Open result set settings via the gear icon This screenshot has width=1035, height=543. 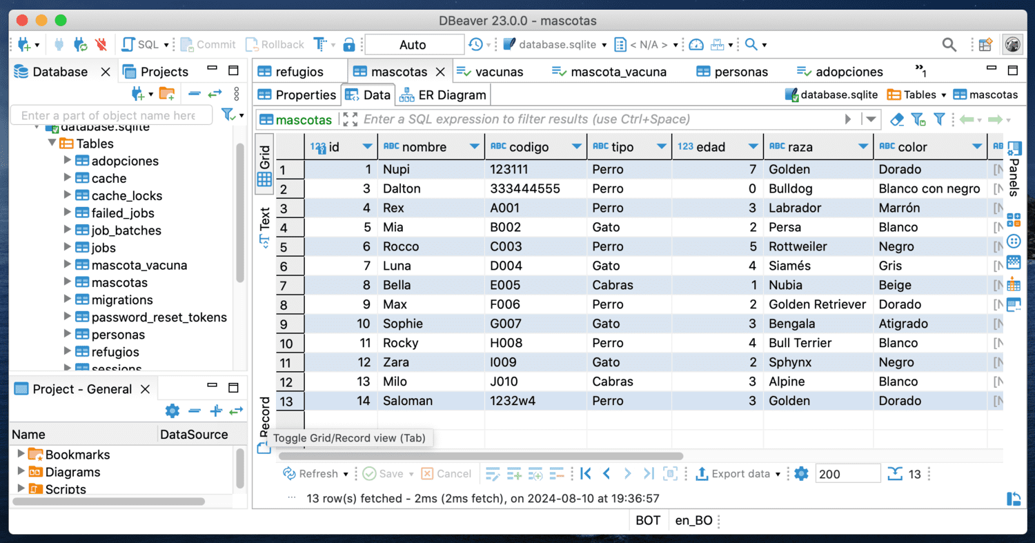(x=800, y=473)
